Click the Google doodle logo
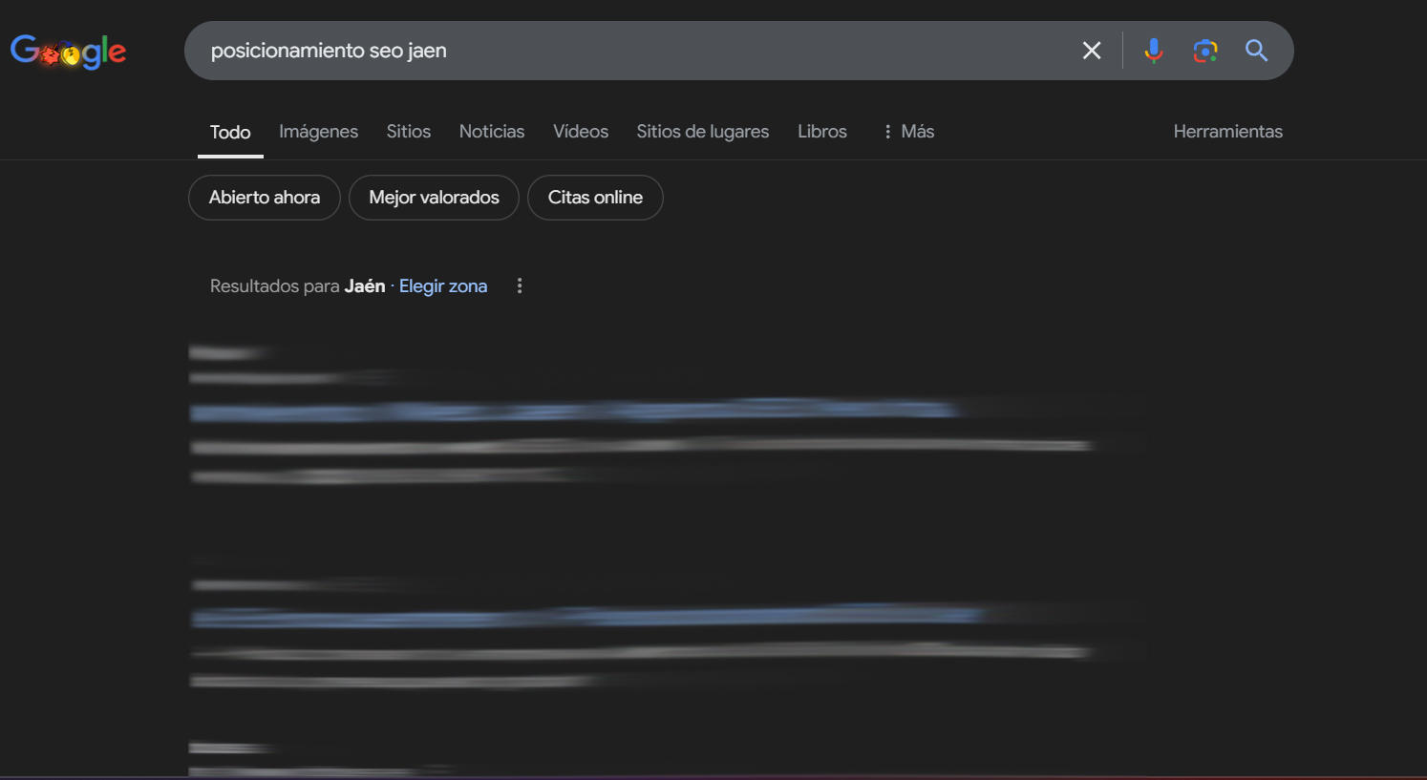 68,51
